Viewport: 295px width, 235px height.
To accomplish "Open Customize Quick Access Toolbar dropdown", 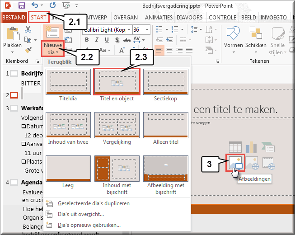I will coord(76,6).
